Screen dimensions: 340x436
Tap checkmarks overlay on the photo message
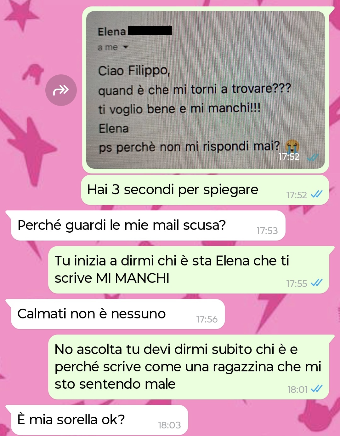coord(313,157)
